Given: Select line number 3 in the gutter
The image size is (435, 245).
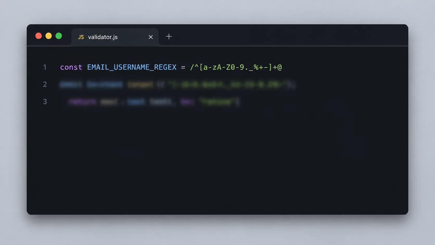Looking at the screenshot, I should (45, 102).
